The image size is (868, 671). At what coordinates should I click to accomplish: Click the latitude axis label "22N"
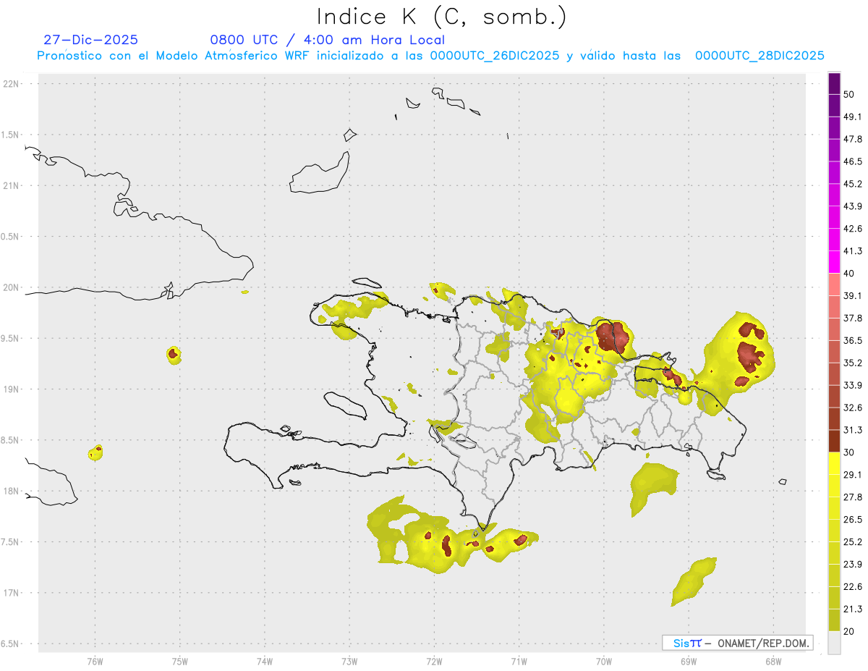pyautogui.click(x=12, y=84)
